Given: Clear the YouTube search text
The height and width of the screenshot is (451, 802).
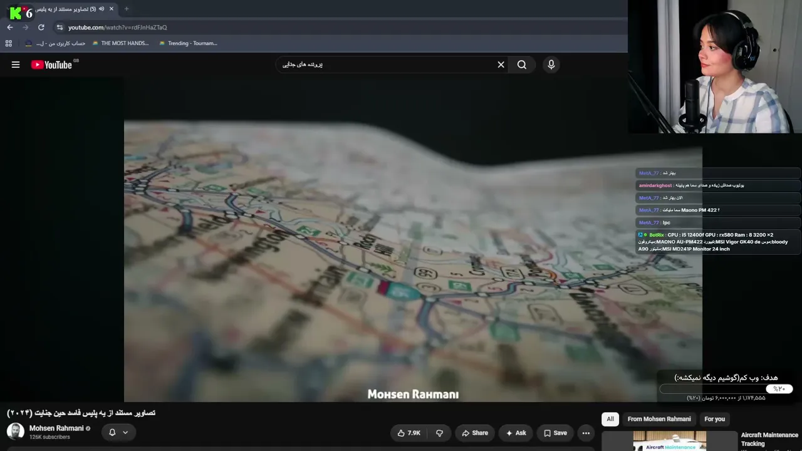Looking at the screenshot, I should [501, 65].
